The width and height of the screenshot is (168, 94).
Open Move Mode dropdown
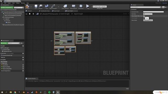(148, 20)
